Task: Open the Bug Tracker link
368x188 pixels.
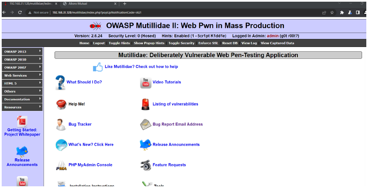Action: (x=80, y=124)
